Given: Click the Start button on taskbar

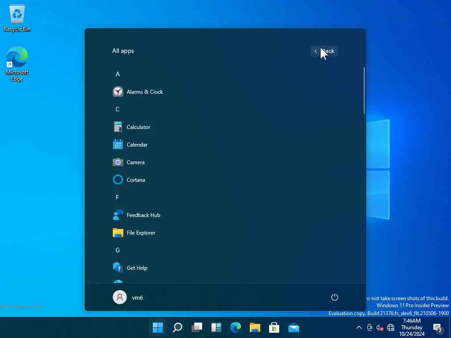Looking at the screenshot, I should click(x=158, y=327).
